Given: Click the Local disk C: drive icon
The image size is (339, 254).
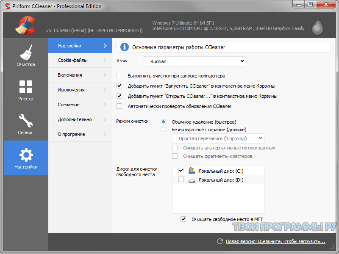Looking at the screenshot, I should pyautogui.click(x=192, y=171).
